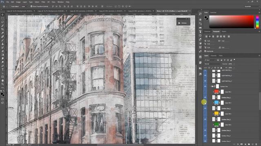The height and width of the screenshot is (146, 261).
Task: Show the red Color Fill layer
Action: [x=205, y=92]
